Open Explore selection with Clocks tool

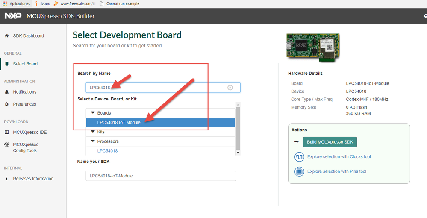(x=339, y=157)
